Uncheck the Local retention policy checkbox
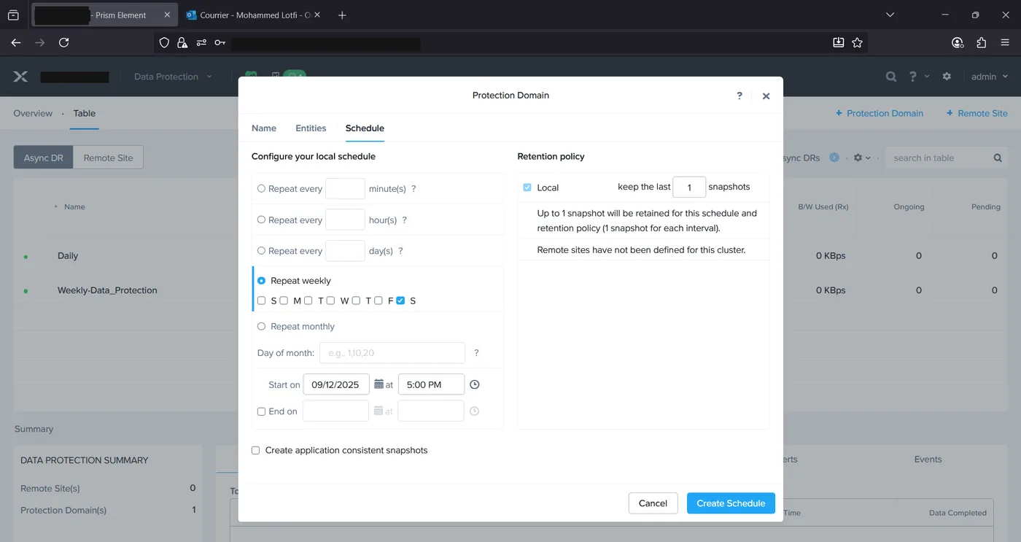 click(x=527, y=187)
